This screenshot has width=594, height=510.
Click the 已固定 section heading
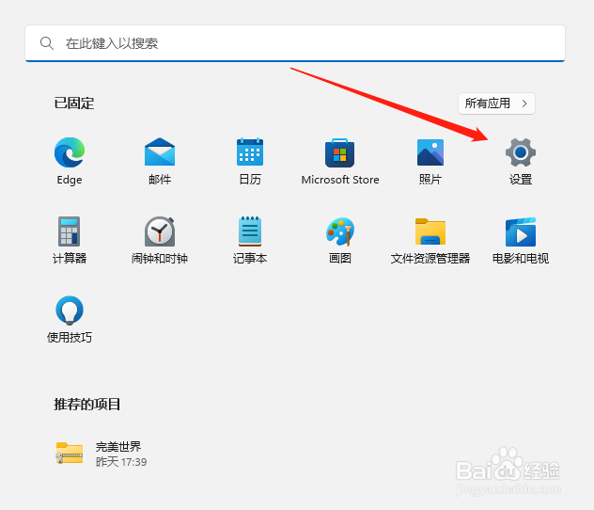(74, 104)
